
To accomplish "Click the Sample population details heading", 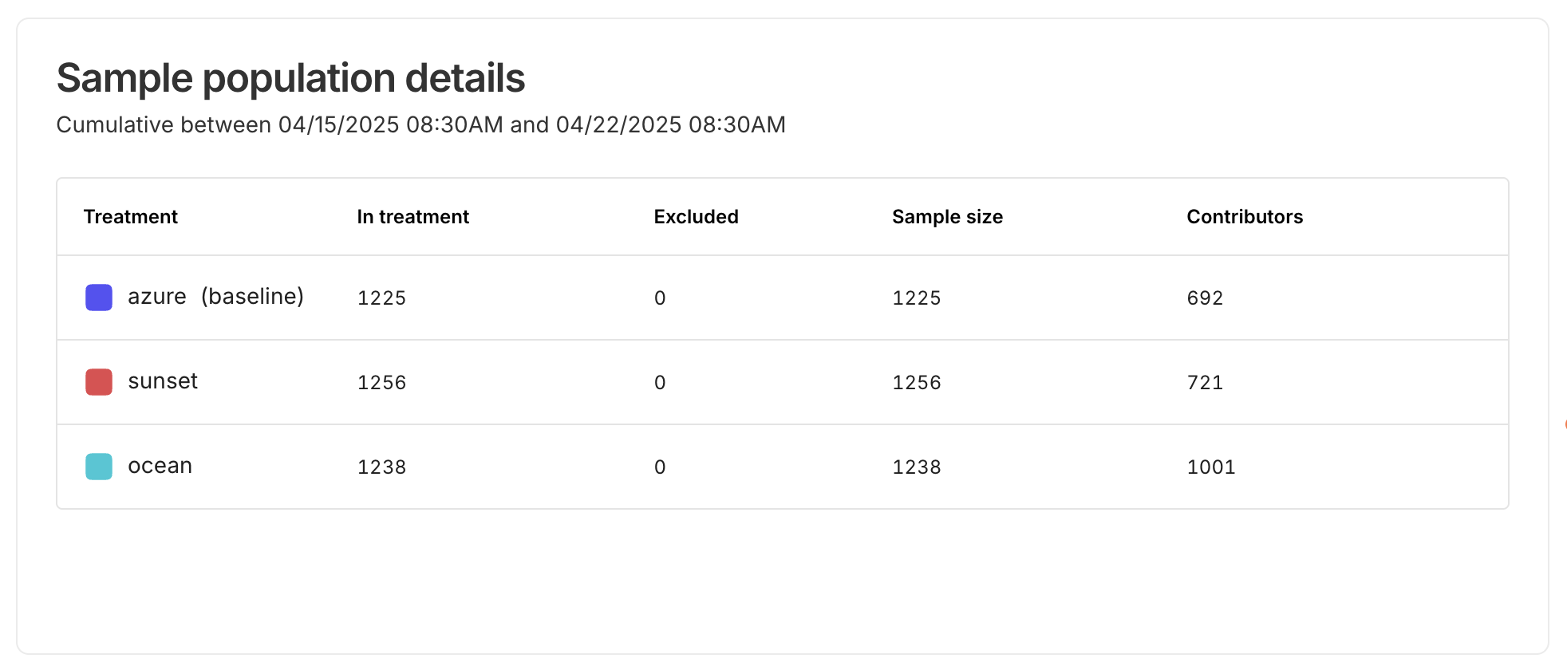I will tap(290, 78).
